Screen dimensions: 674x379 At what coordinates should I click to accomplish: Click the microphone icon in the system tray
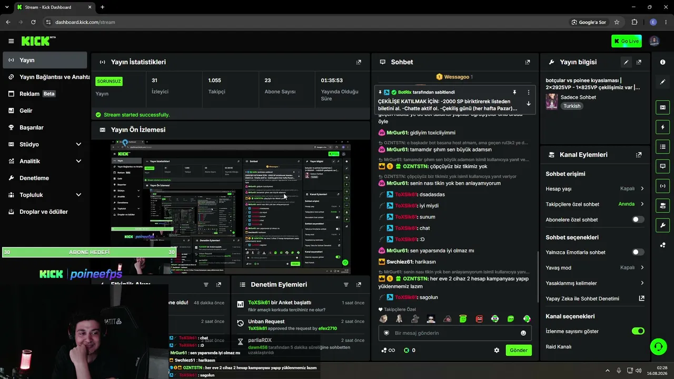pyautogui.click(x=619, y=371)
